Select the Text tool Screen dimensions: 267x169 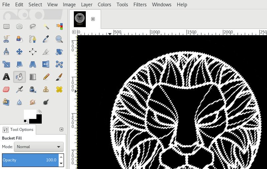pos(6,77)
